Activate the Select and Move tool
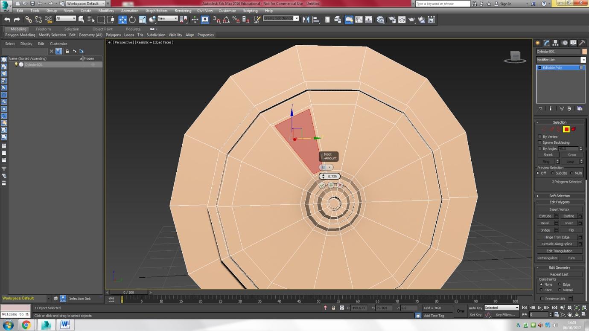This screenshot has height=331, width=589. point(122,20)
